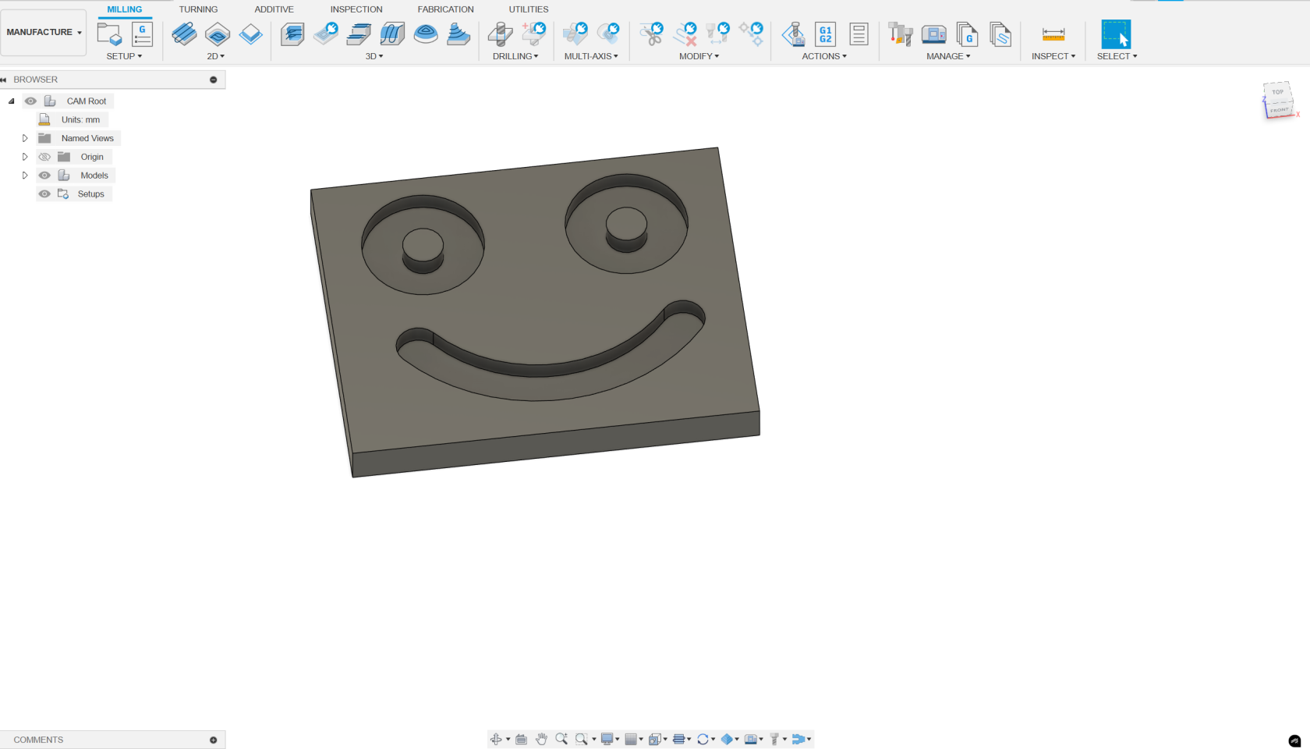Select the Scallop toolpath icon

pyautogui.click(x=426, y=34)
